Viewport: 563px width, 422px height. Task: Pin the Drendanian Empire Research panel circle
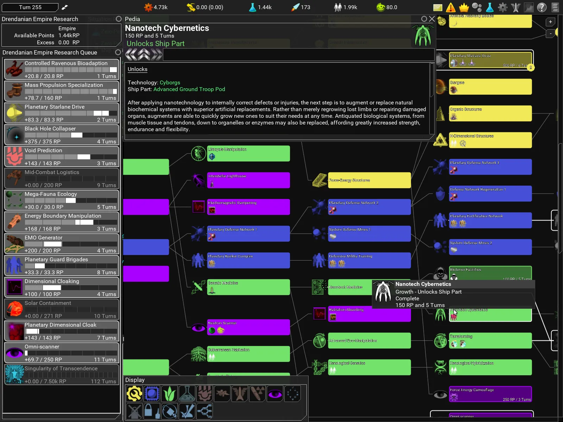coord(119,19)
